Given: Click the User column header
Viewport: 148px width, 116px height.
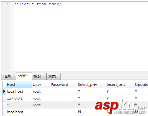Looking at the screenshot, I should pos(41,85).
